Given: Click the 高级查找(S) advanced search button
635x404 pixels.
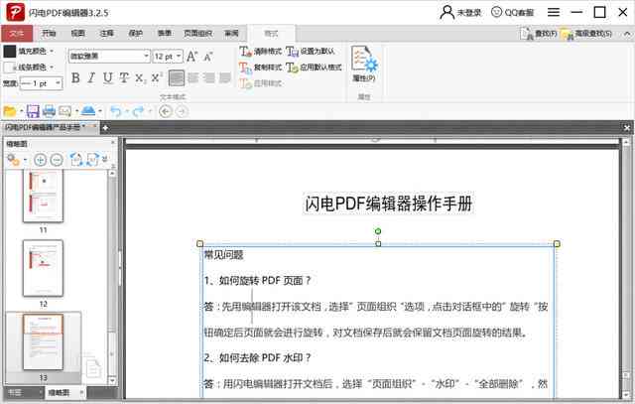Looking at the screenshot, I should click(x=586, y=34).
